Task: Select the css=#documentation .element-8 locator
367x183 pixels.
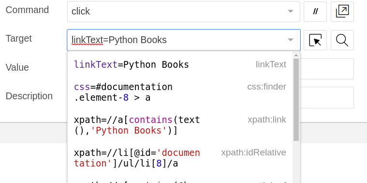Action: 180,92
